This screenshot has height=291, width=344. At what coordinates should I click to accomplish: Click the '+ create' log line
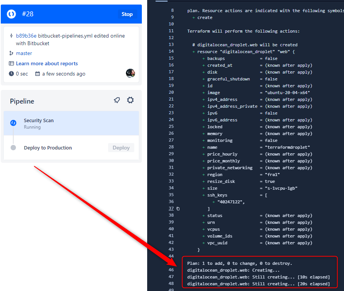coord(202,17)
